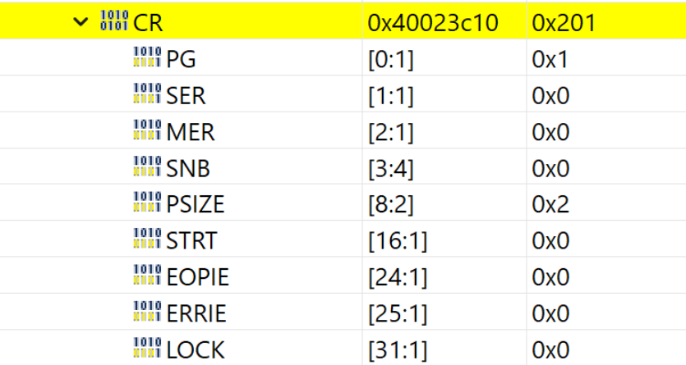Click the PSIZE value 0x2 cell
The height and width of the screenshot is (365, 686).
click(551, 205)
